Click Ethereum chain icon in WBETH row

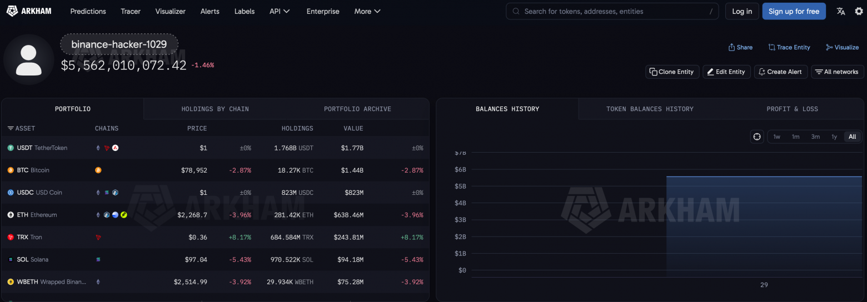pos(98,282)
